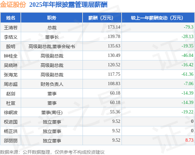Select the name 赵剑
The width and height of the screenshot is (195, 155).
tap(11, 94)
